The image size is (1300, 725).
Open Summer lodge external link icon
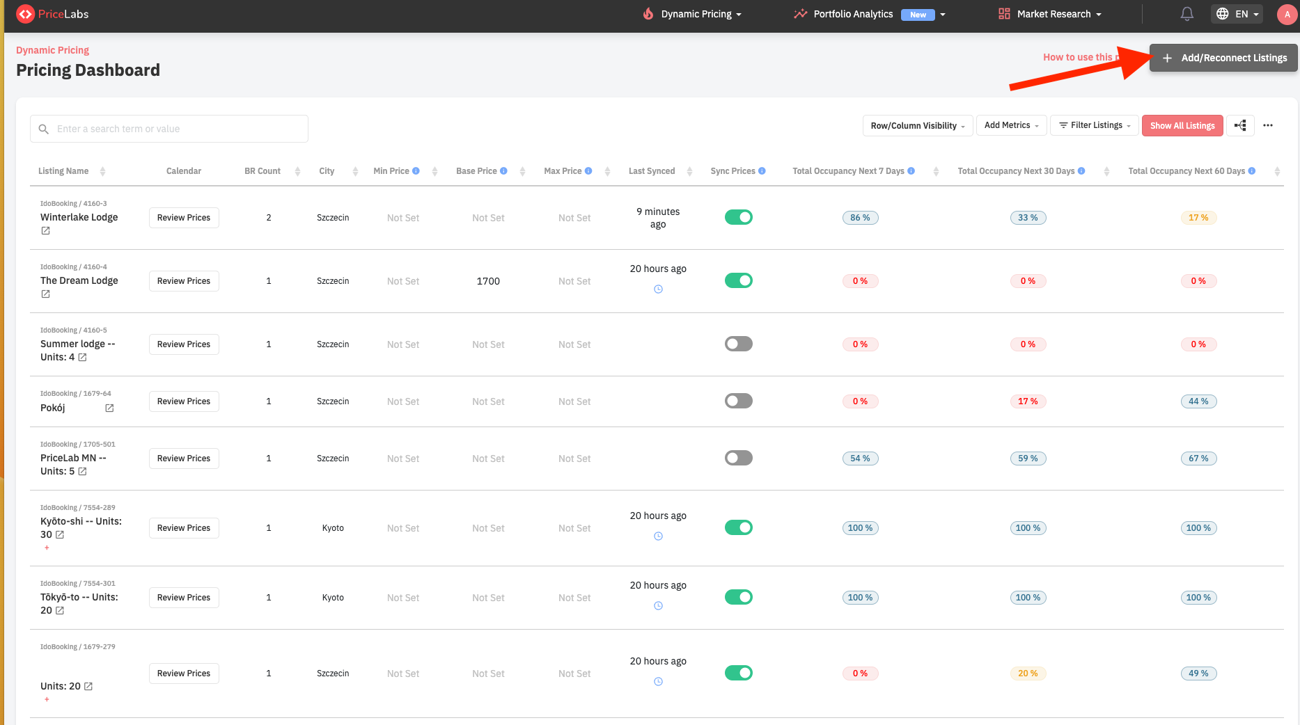pos(82,357)
